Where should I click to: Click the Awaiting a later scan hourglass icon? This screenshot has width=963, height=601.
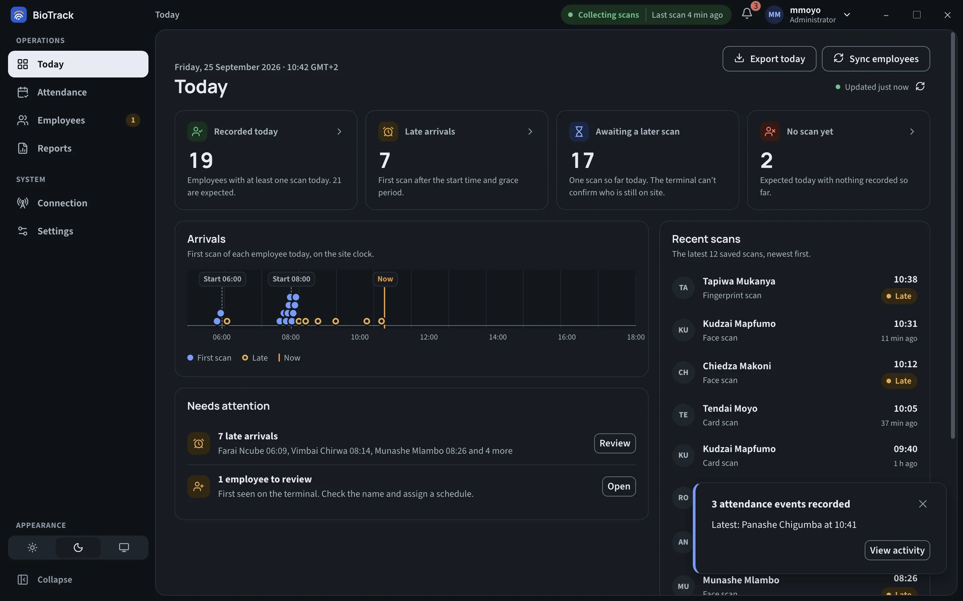coord(579,132)
